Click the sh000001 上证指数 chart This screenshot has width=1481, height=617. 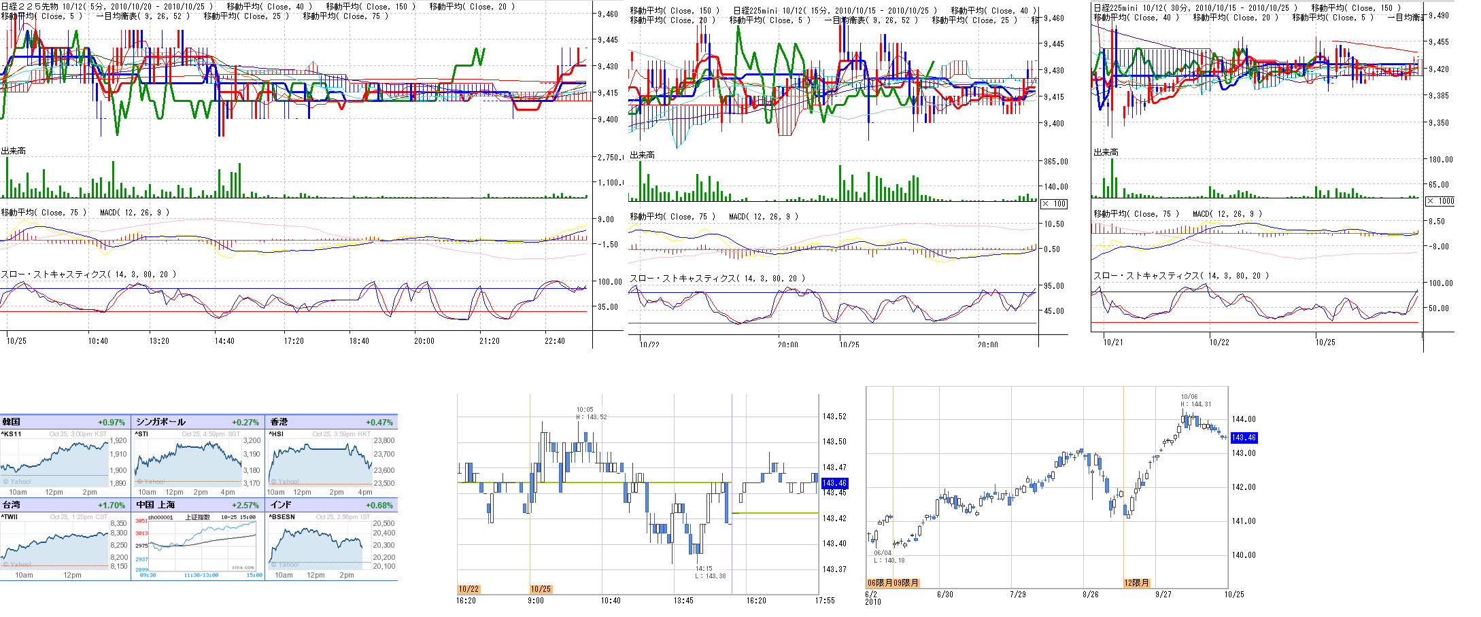203,544
